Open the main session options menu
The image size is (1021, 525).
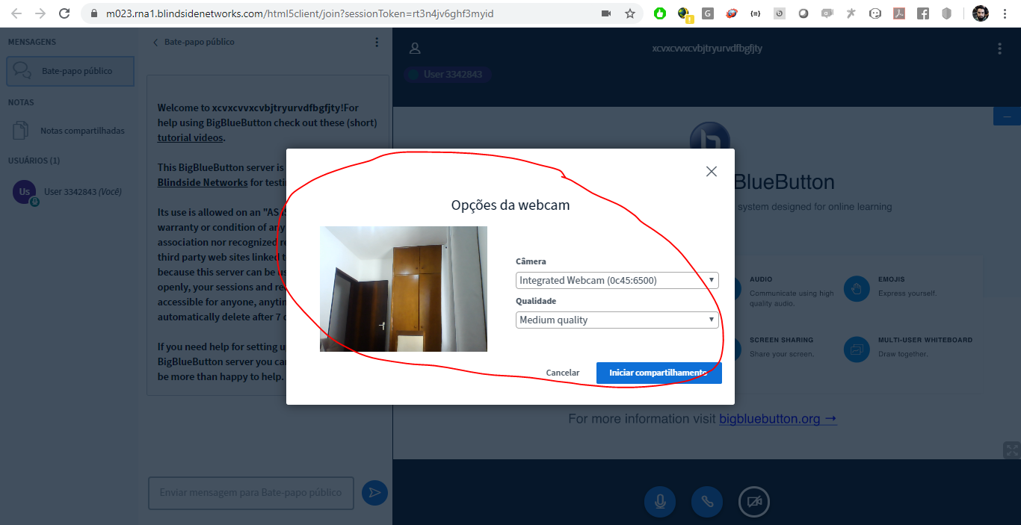(x=999, y=48)
